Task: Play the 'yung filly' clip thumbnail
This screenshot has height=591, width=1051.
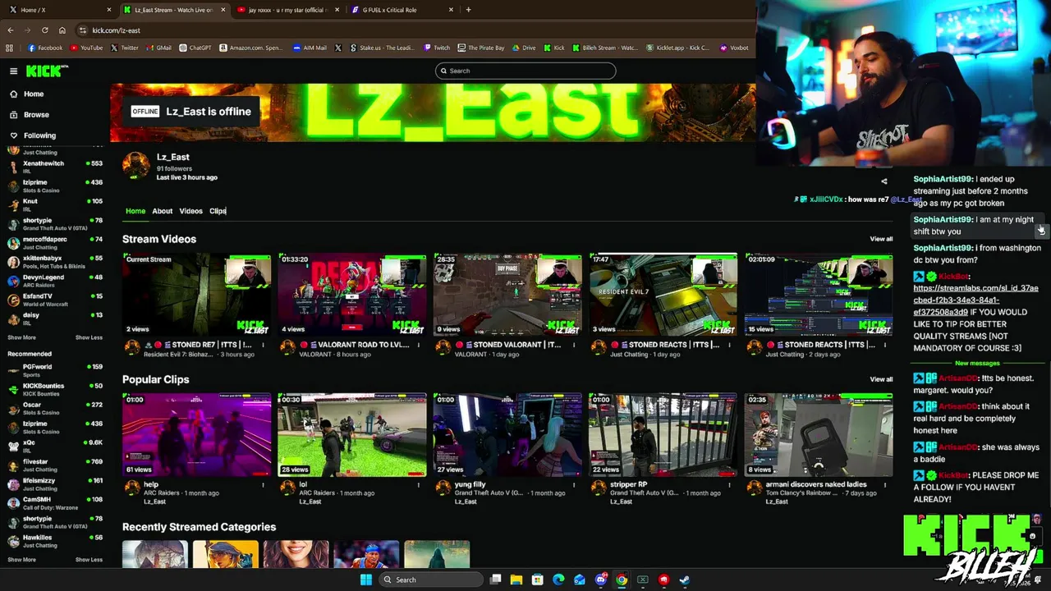Action: coord(507,435)
